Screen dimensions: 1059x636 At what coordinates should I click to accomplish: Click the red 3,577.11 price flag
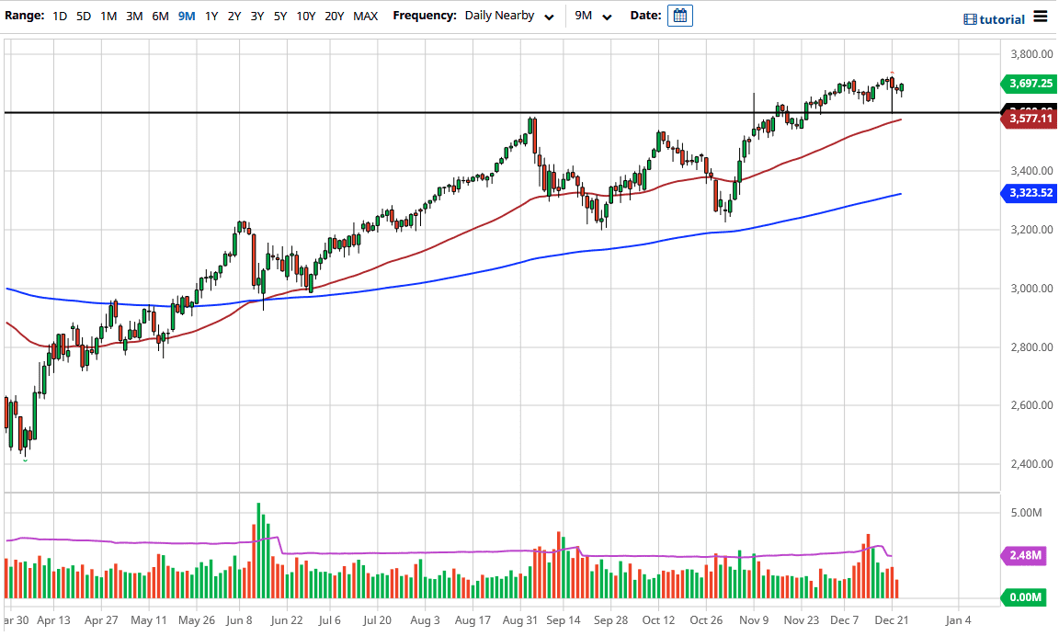(x=1029, y=118)
